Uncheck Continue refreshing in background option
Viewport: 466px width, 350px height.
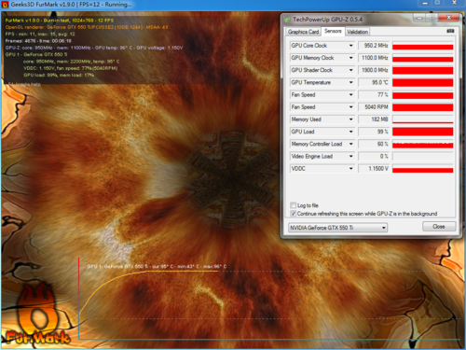293,214
